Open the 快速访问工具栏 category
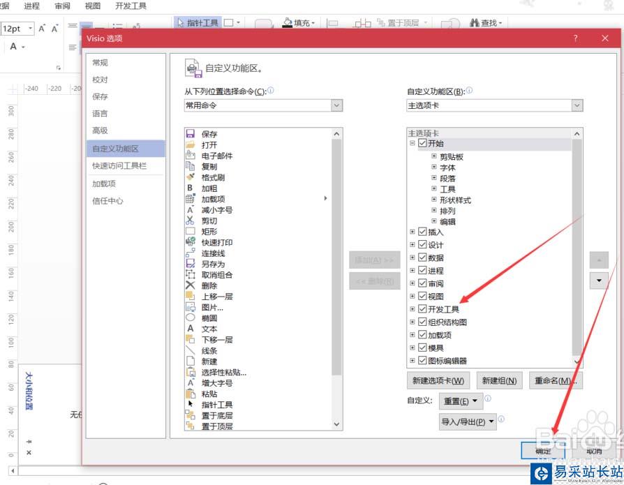Screen dimensions: 624x485 tap(119, 165)
